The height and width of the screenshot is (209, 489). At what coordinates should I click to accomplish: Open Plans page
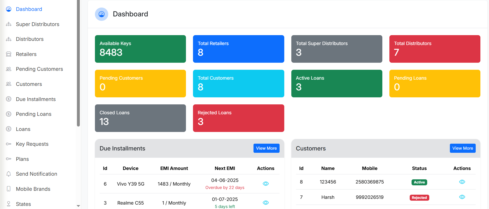tap(22, 159)
